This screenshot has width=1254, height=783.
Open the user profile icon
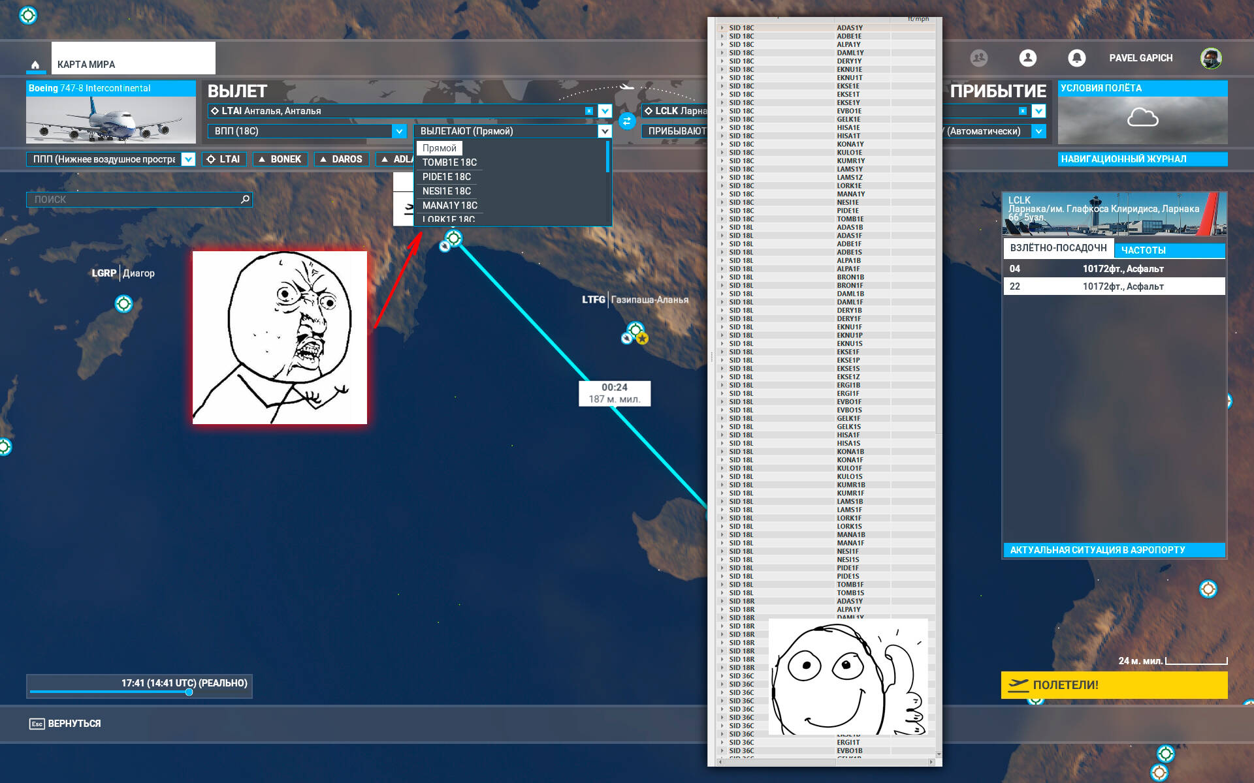click(x=1027, y=58)
